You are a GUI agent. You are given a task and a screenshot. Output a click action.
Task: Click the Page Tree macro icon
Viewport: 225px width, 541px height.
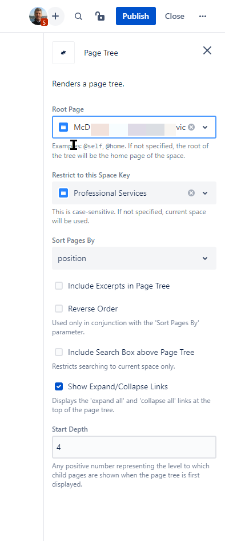coord(63,53)
